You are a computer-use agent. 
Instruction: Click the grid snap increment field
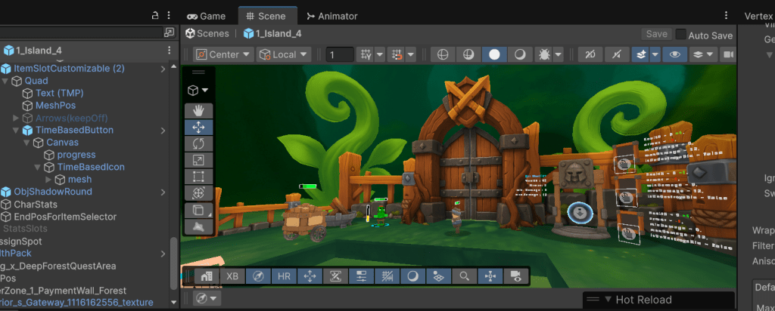click(x=340, y=54)
